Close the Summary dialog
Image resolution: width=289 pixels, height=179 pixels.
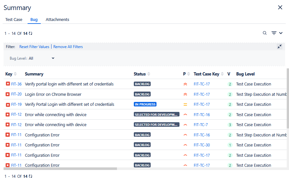click(280, 7)
